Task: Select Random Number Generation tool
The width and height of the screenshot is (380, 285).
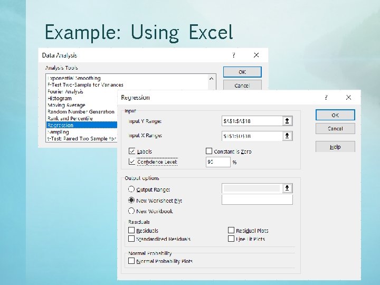Action: tap(81, 112)
